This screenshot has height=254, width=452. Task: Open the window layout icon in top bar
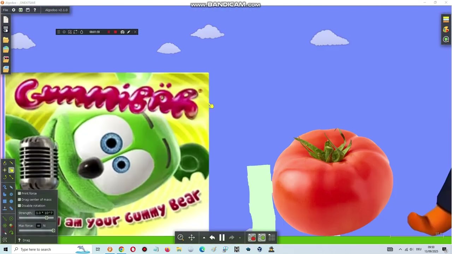click(x=28, y=10)
